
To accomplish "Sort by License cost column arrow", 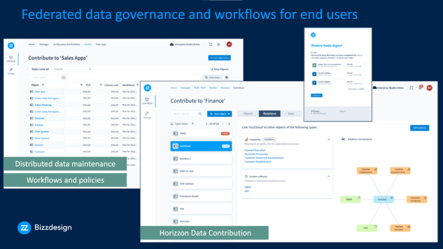I will point(101,85).
